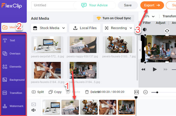Open the Text panel in sidebar
This screenshot has height=116, width=176.
tap(9, 40)
